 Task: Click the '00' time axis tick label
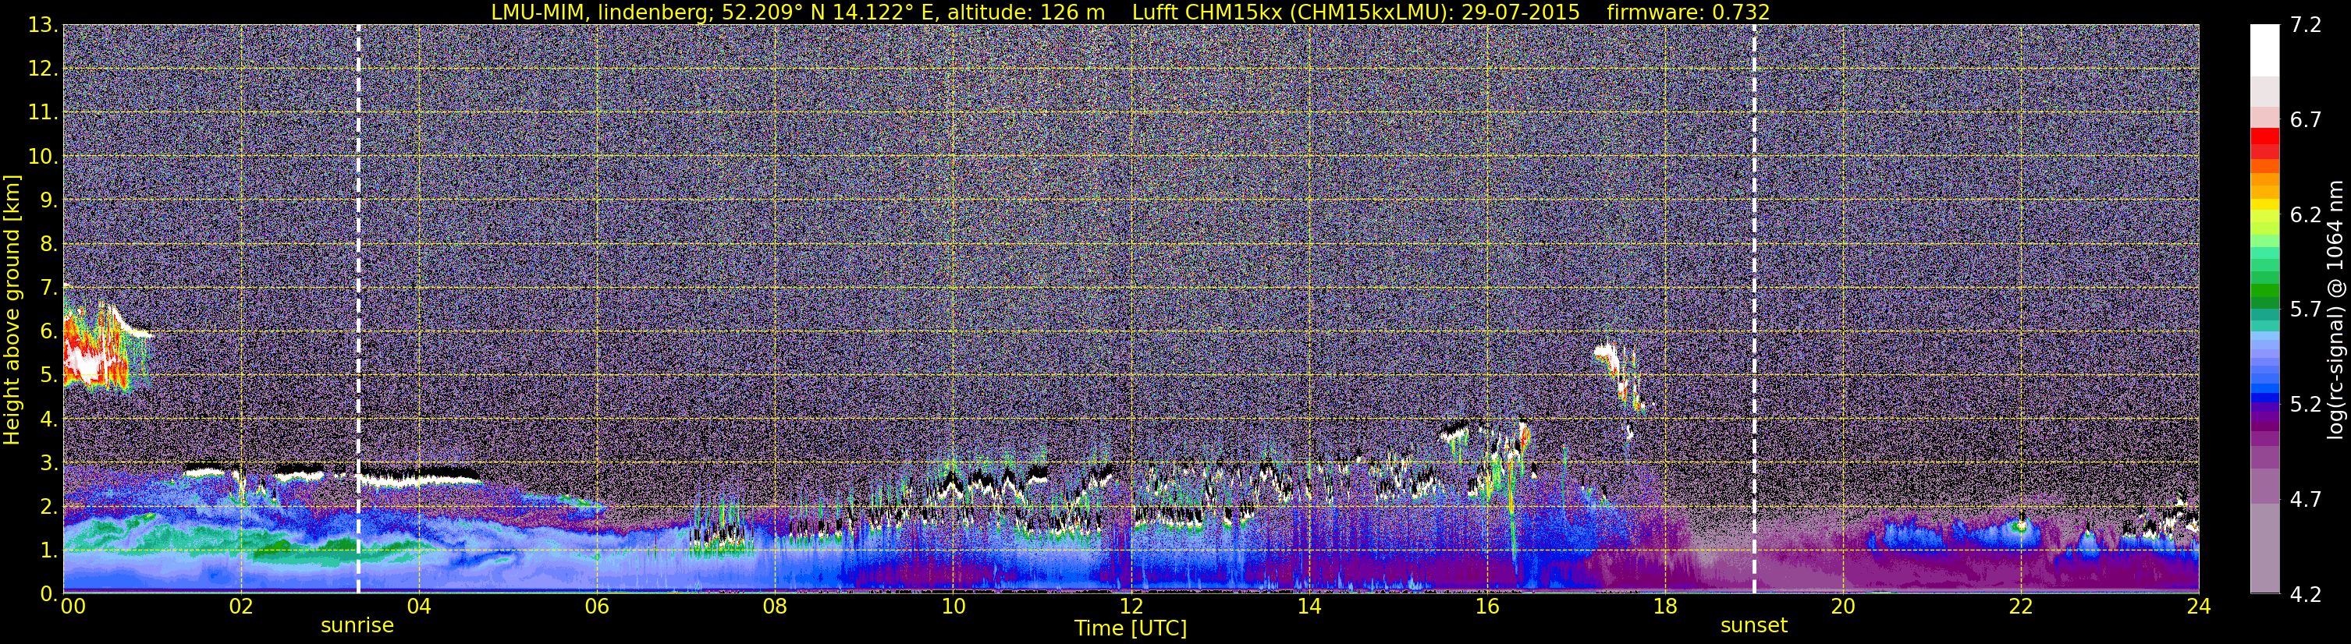pos(73,607)
